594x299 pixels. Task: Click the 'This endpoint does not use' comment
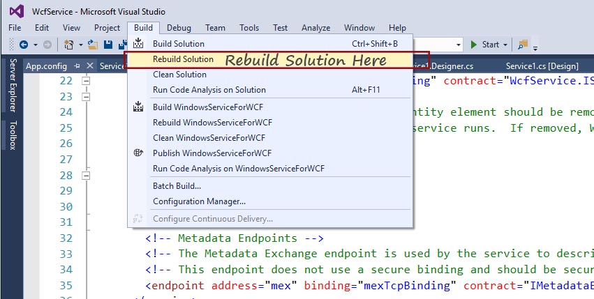(370, 270)
